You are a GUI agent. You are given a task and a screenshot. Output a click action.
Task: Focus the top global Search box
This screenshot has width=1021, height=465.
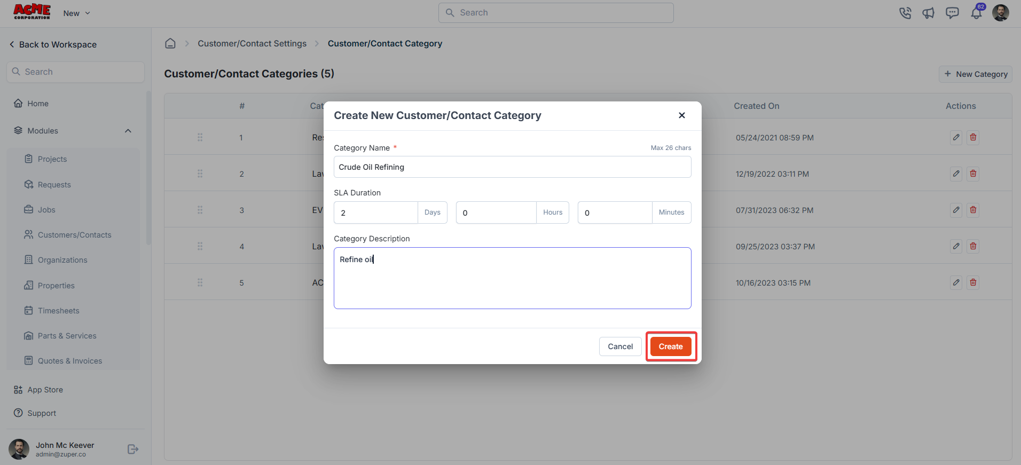click(556, 13)
